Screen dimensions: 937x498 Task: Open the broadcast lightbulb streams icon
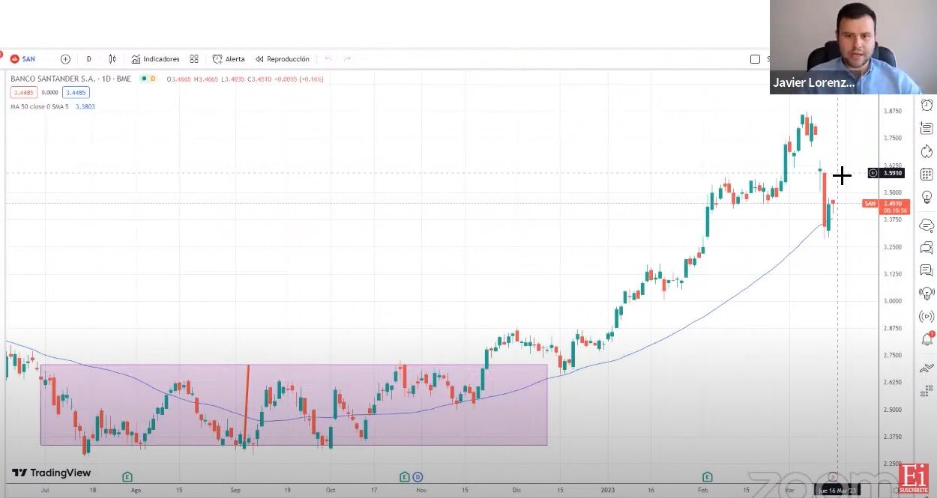[x=927, y=294]
